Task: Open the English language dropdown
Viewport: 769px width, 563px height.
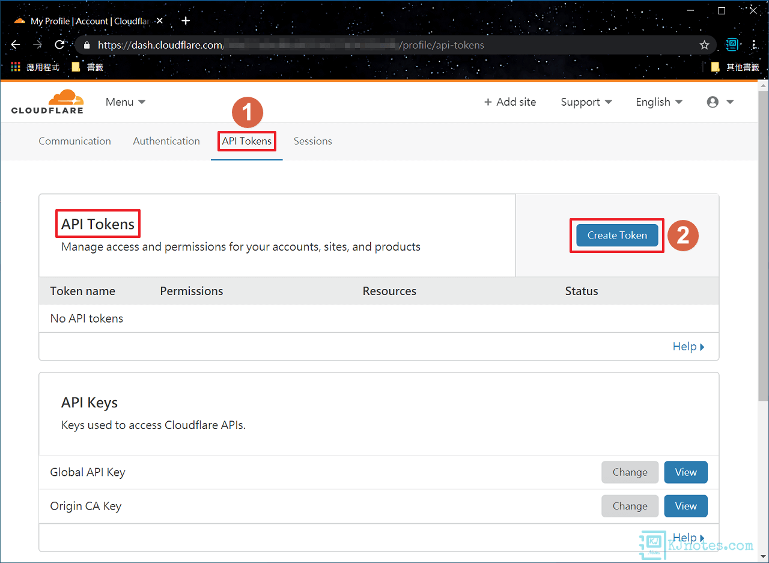Action: click(x=659, y=102)
